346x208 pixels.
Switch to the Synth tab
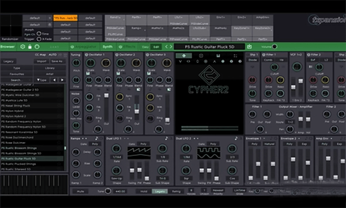107,47
